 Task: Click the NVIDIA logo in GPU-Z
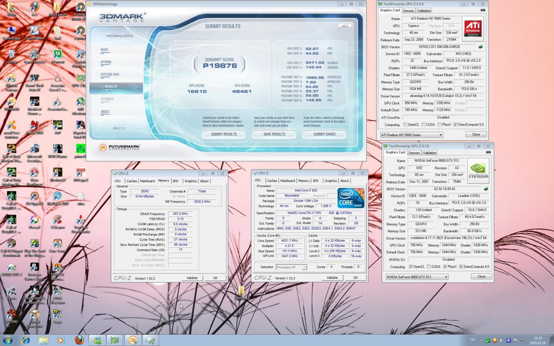tap(478, 171)
